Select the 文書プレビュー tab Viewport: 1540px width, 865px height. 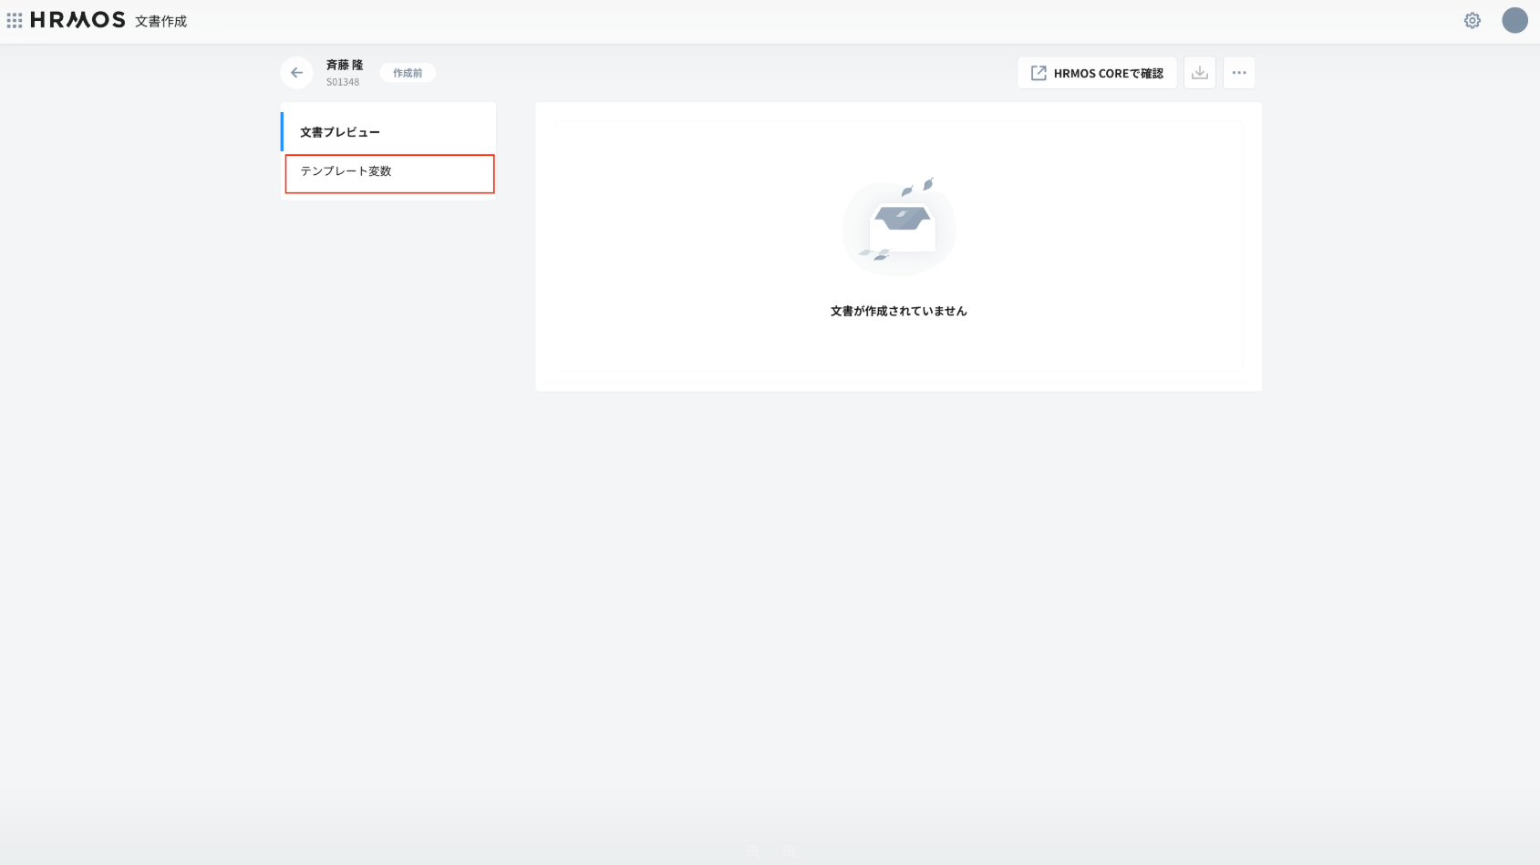click(340, 132)
